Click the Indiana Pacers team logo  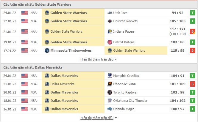tap(110, 31)
